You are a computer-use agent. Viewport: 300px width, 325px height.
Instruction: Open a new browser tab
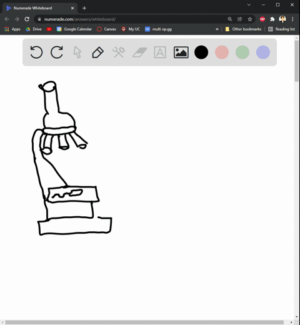pyautogui.click(x=84, y=8)
